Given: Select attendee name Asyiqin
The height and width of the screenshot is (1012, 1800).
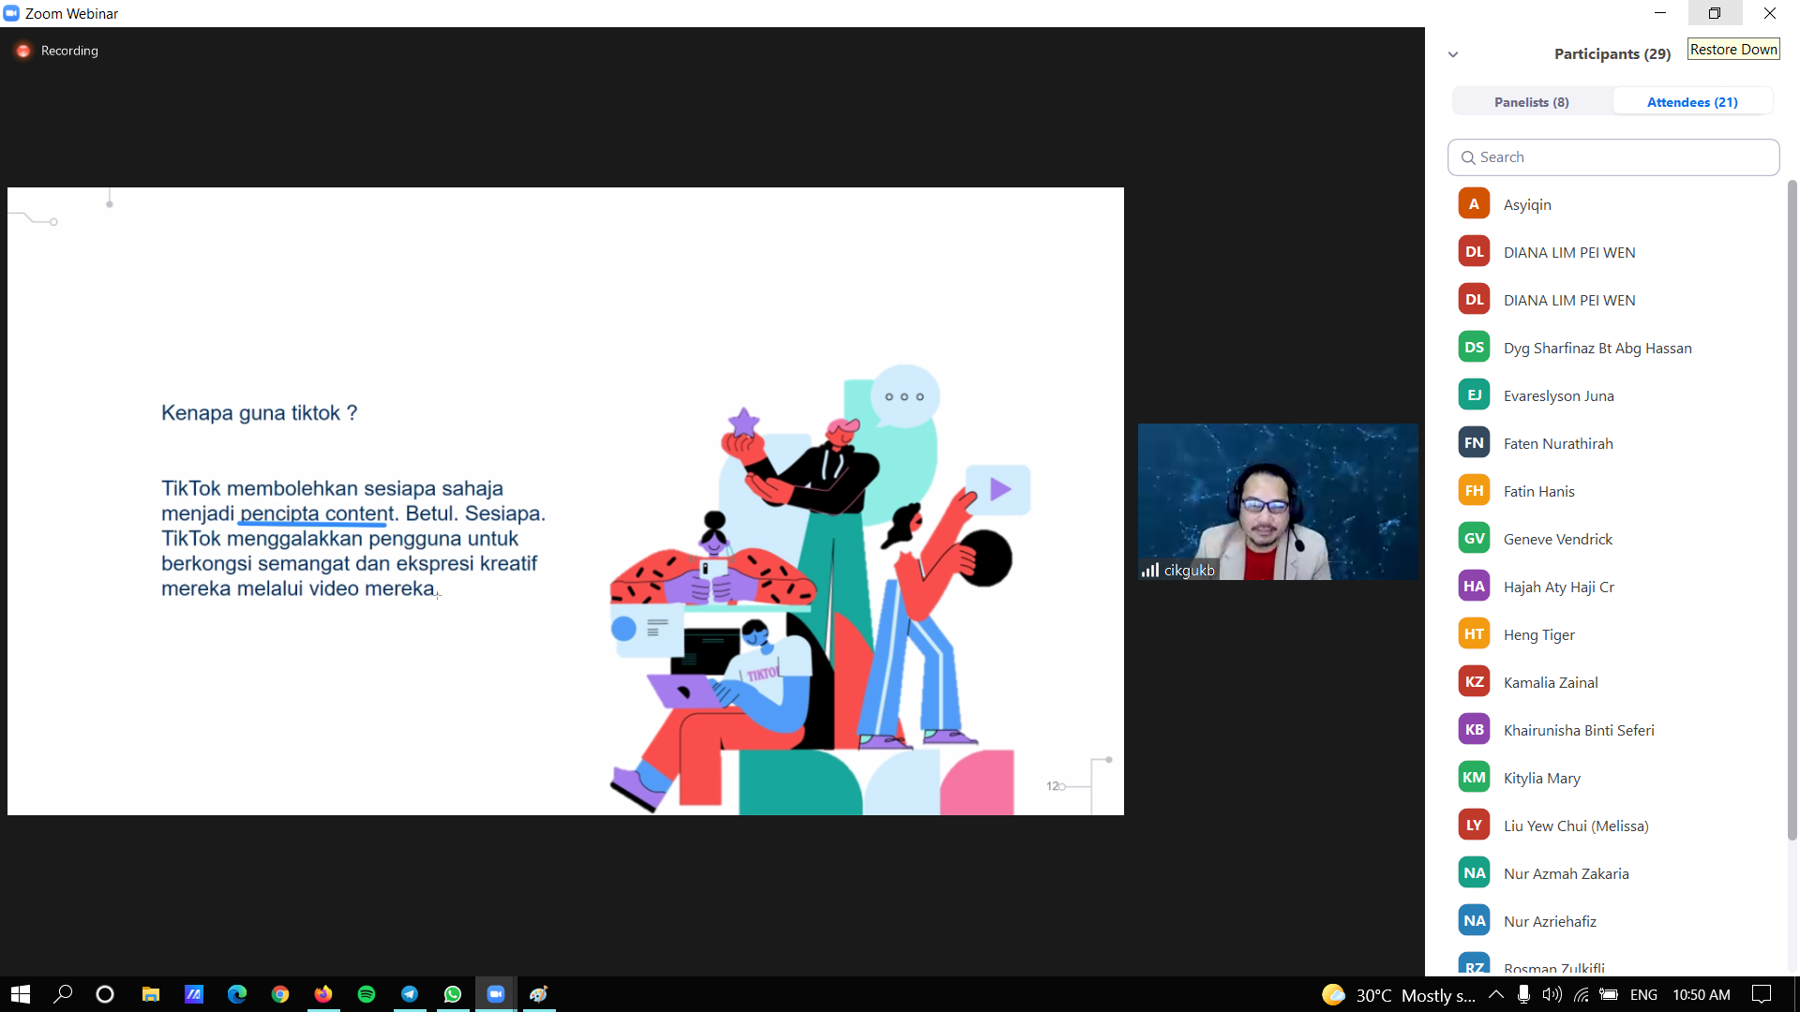Looking at the screenshot, I should (1527, 205).
